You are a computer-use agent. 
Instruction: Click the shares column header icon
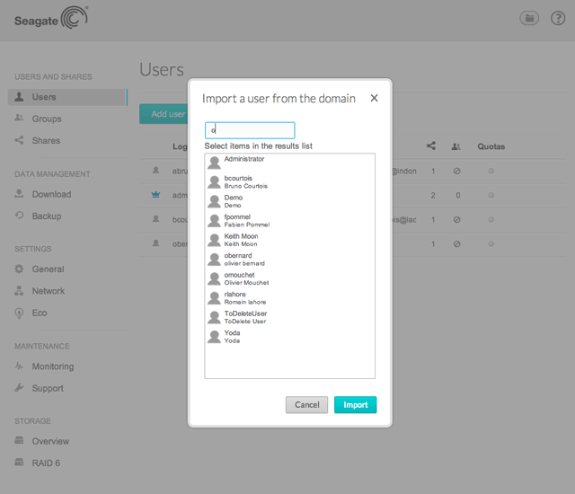coord(431,146)
